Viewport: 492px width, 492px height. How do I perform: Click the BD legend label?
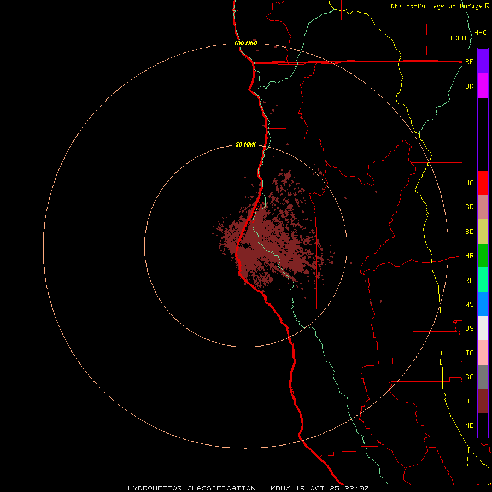click(469, 232)
